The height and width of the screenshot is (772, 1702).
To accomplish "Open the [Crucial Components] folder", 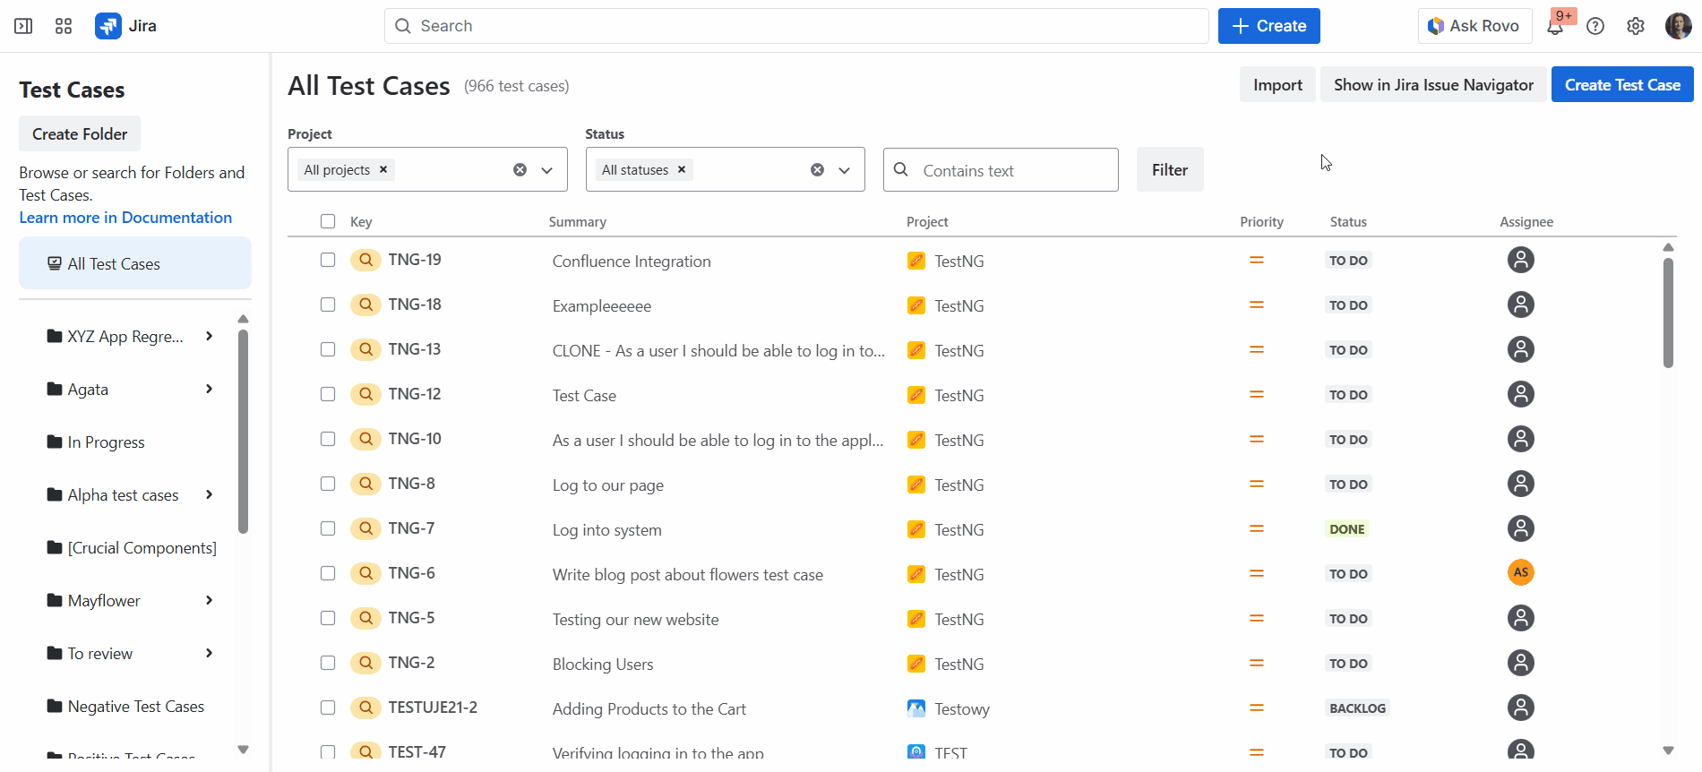I will pos(142,548).
